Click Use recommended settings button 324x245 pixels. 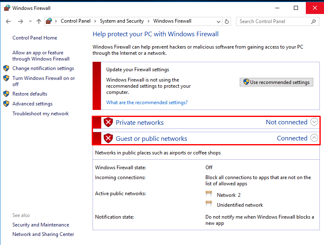pos(276,82)
